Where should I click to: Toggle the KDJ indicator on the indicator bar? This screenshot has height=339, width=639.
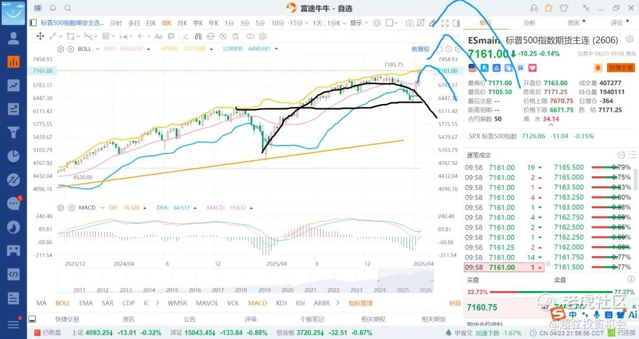point(282,303)
